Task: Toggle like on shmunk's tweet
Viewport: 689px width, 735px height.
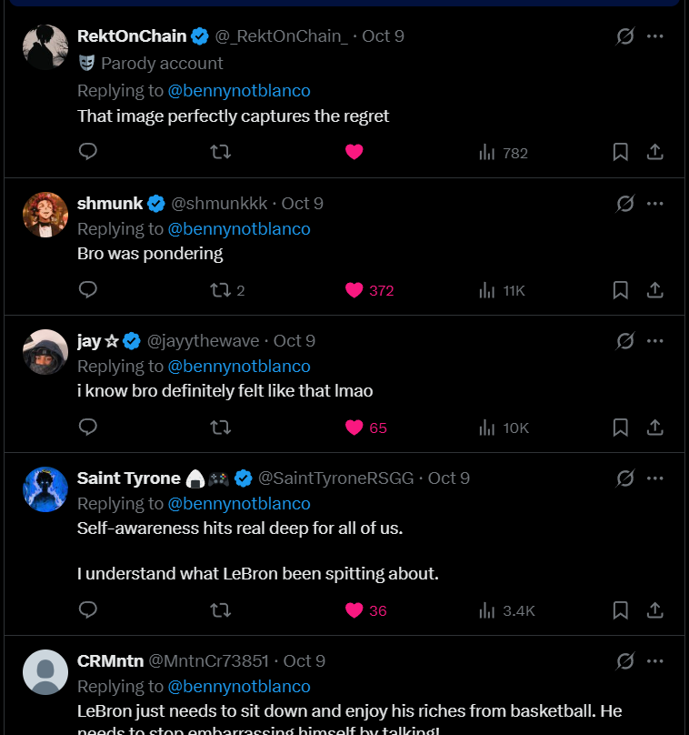Action: (354, 290)
